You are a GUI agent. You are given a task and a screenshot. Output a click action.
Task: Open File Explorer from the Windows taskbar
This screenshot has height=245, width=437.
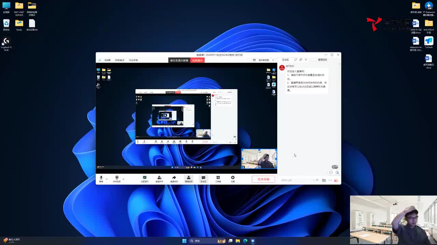[x=238, y=241]
